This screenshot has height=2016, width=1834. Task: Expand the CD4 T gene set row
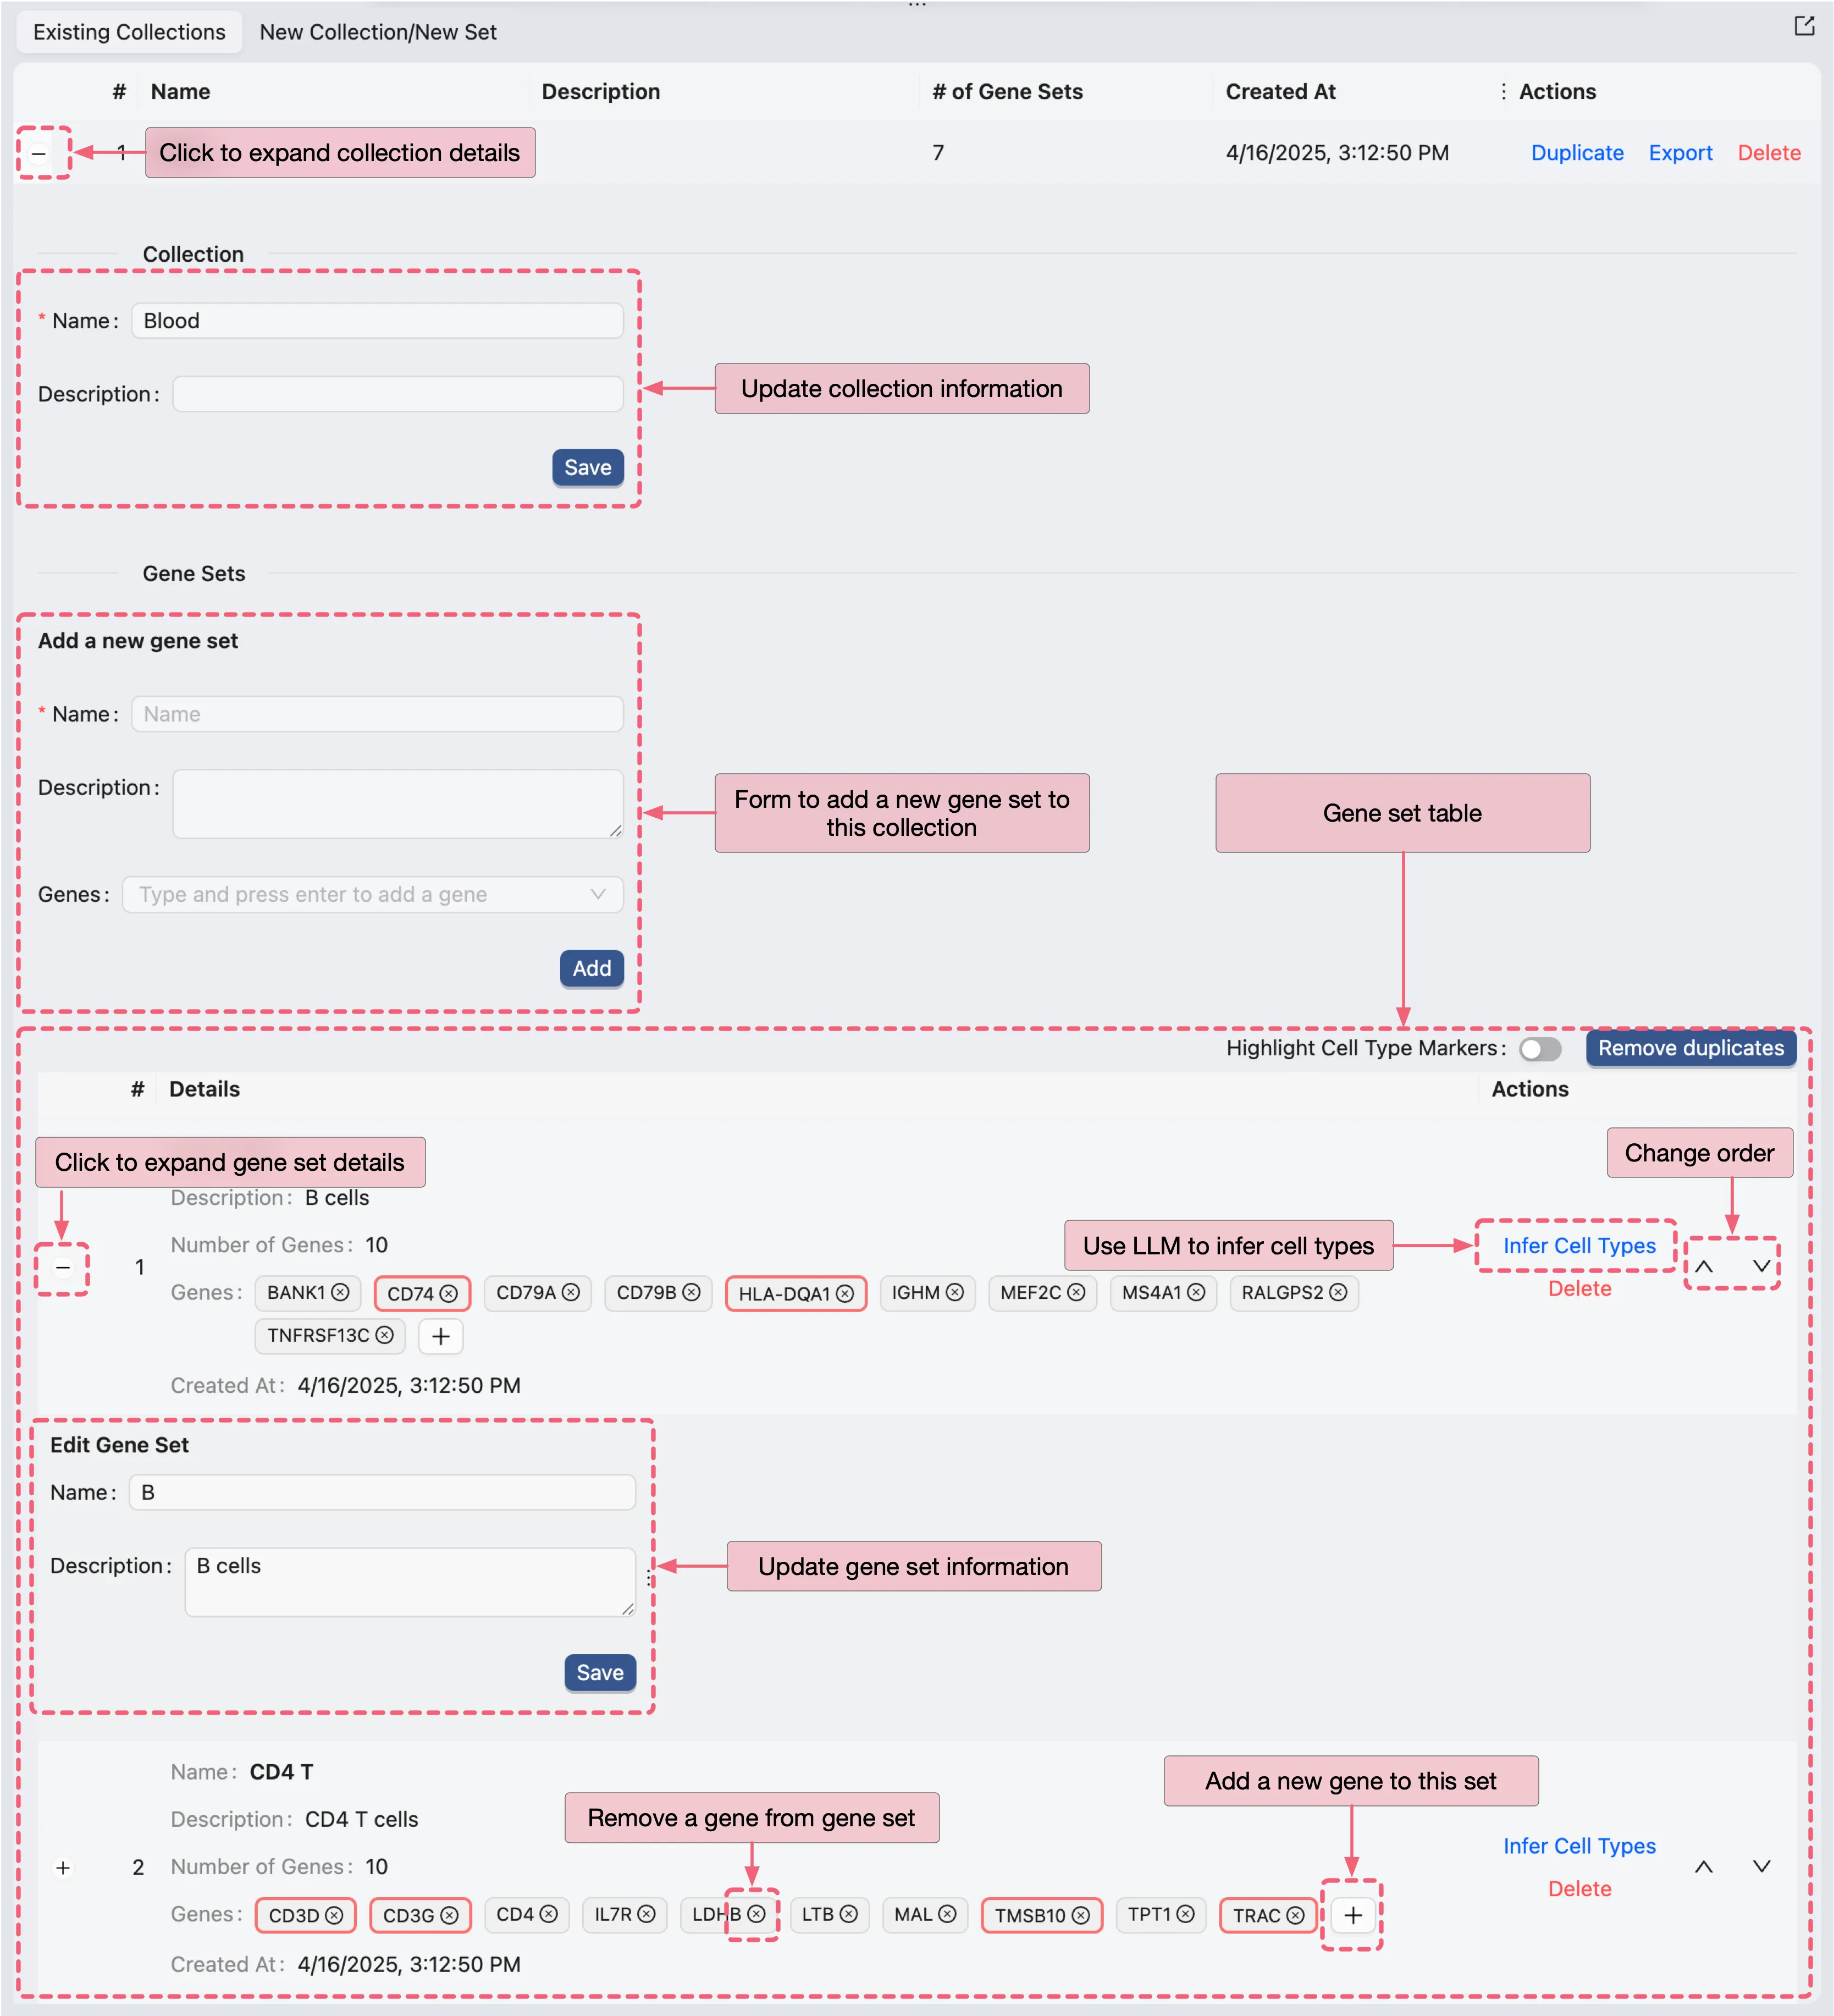63,1867
